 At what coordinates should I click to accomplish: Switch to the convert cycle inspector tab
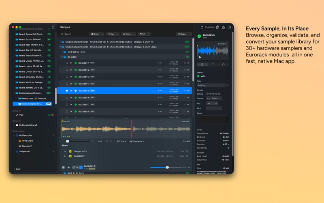point(224,65)
